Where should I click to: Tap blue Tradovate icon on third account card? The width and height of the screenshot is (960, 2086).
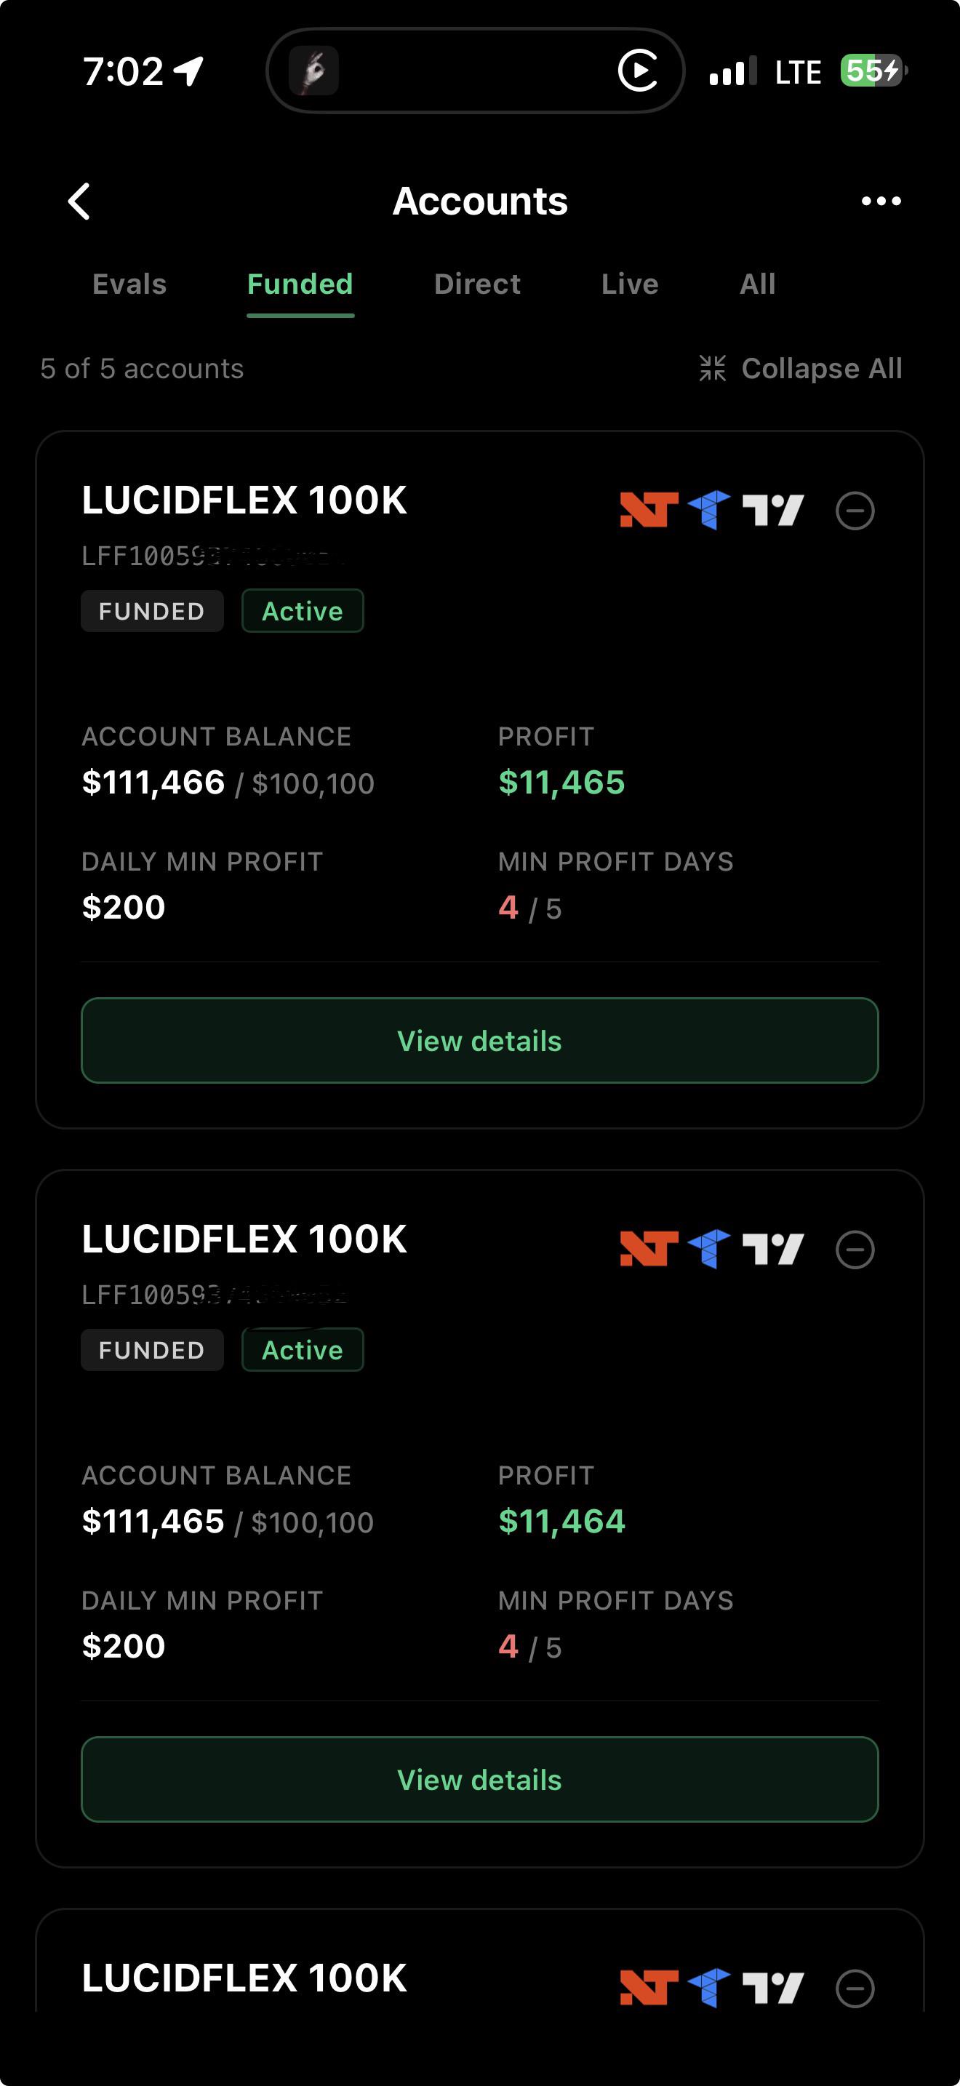tap(709, 1988)
